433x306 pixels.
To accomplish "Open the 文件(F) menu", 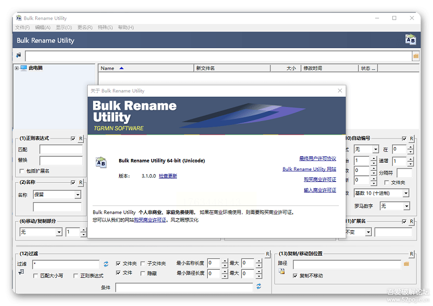I will [x=22, y=28].
